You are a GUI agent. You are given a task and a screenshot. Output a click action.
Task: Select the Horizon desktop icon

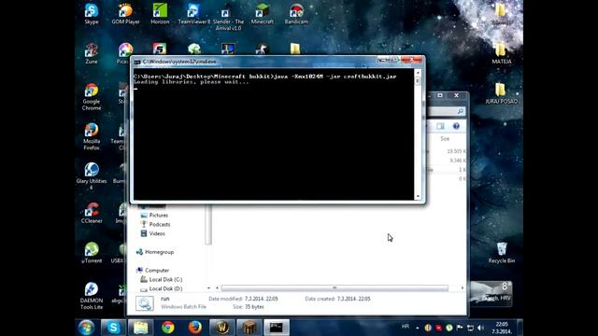click(x=160, y=14)
